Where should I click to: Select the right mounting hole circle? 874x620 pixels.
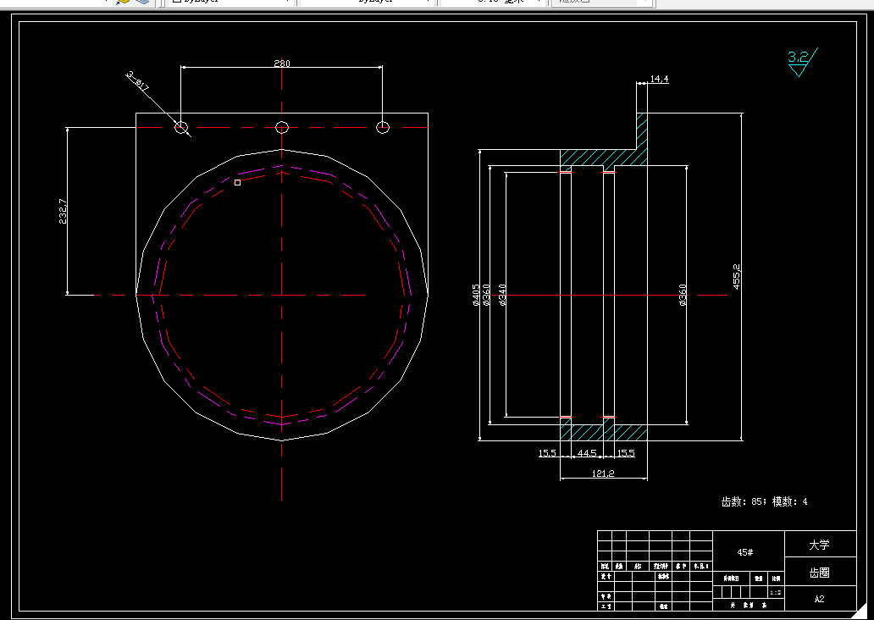click(x=383, y=127)
